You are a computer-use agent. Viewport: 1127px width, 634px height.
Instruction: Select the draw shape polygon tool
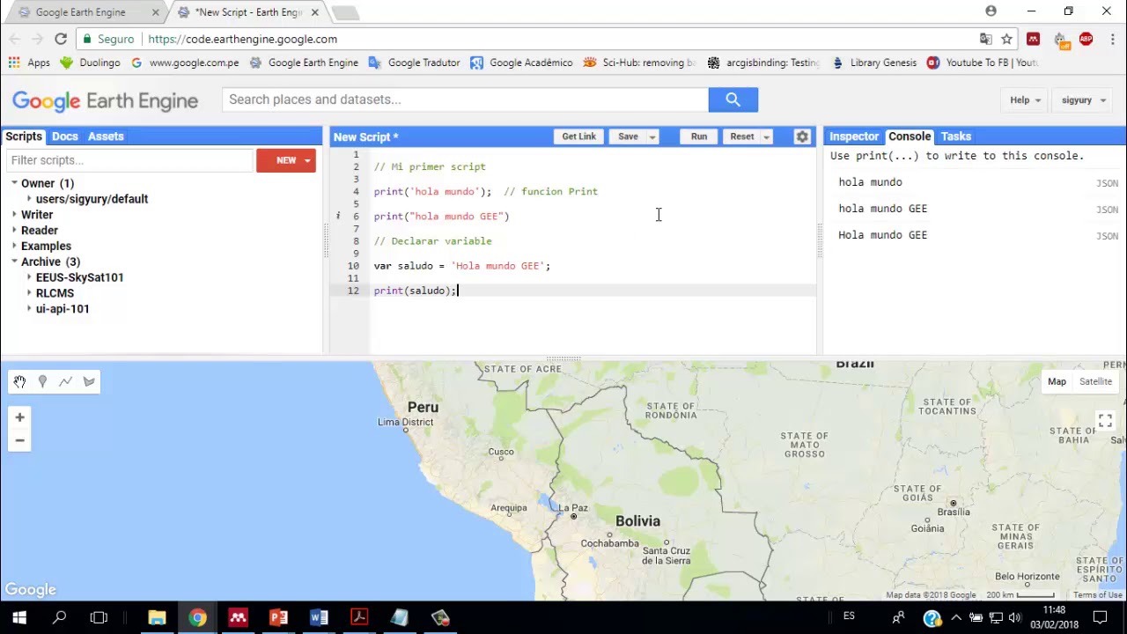(x=89, y=381)
